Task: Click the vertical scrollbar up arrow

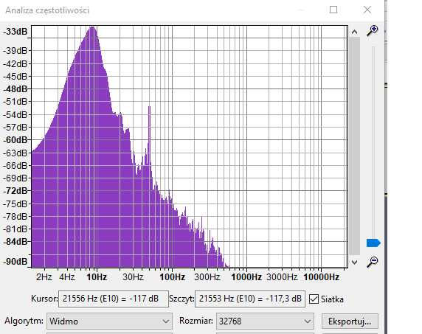Action: coord(354,32)
